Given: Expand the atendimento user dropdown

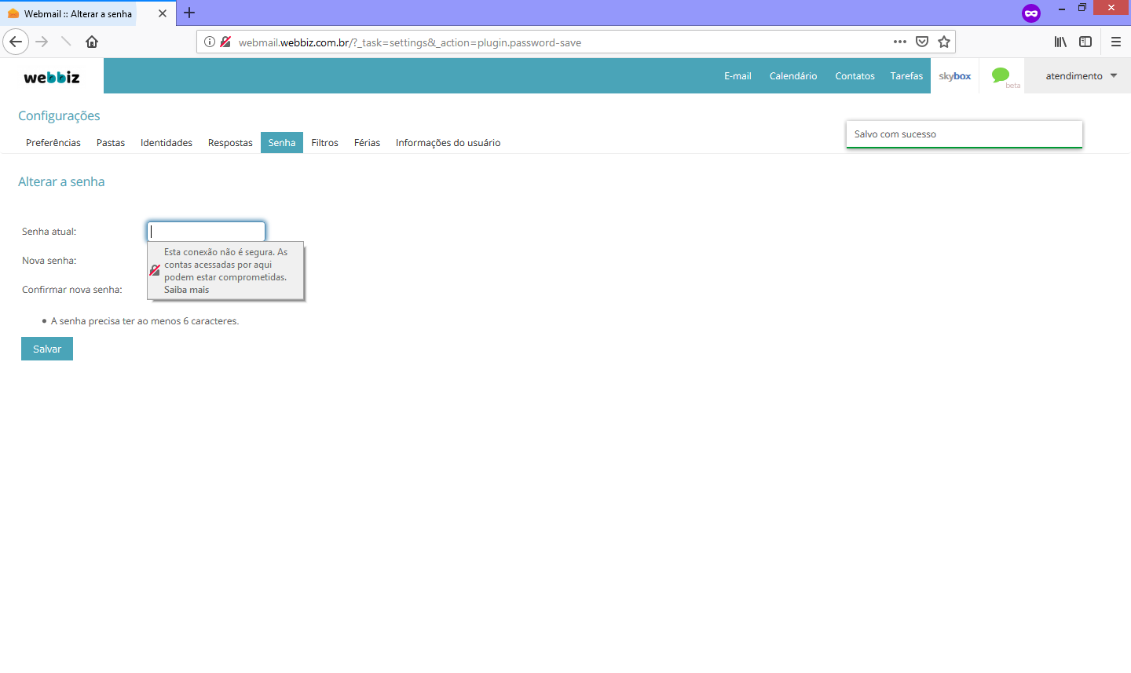Looking at the screenshot, I should [x=1081, y=76].
